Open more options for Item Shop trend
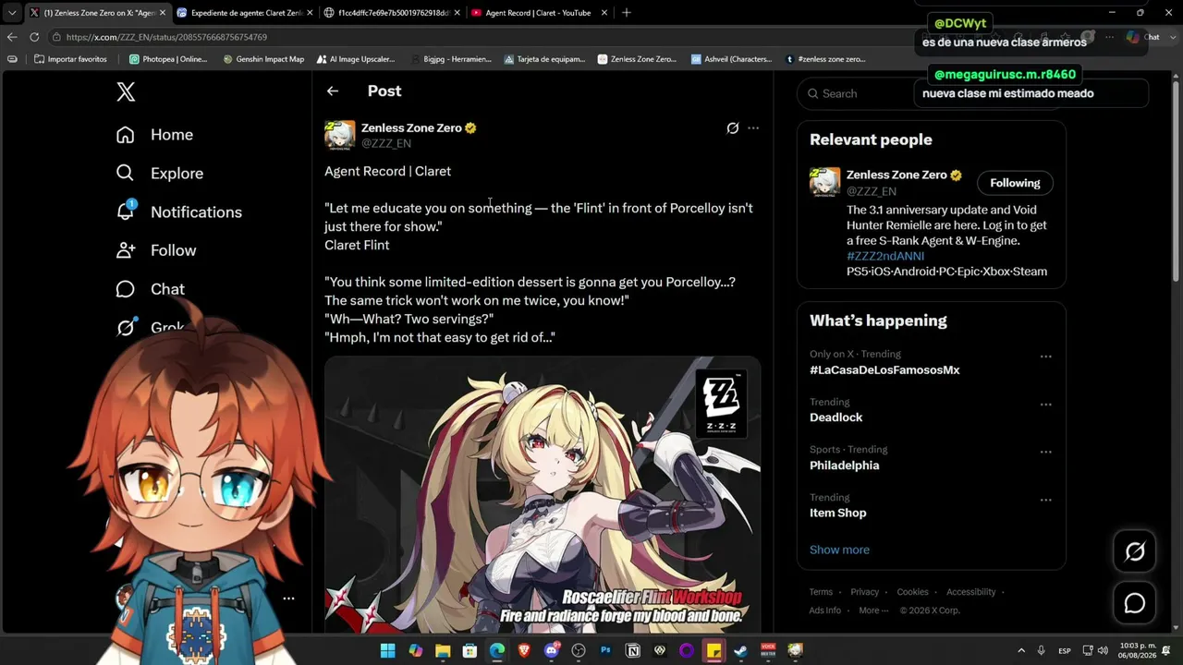 click(x=1045, y=501)
